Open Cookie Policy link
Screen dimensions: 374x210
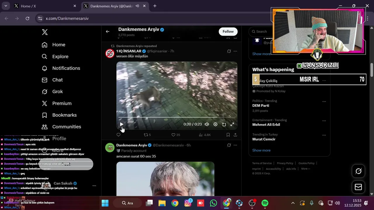pos(306,163)
